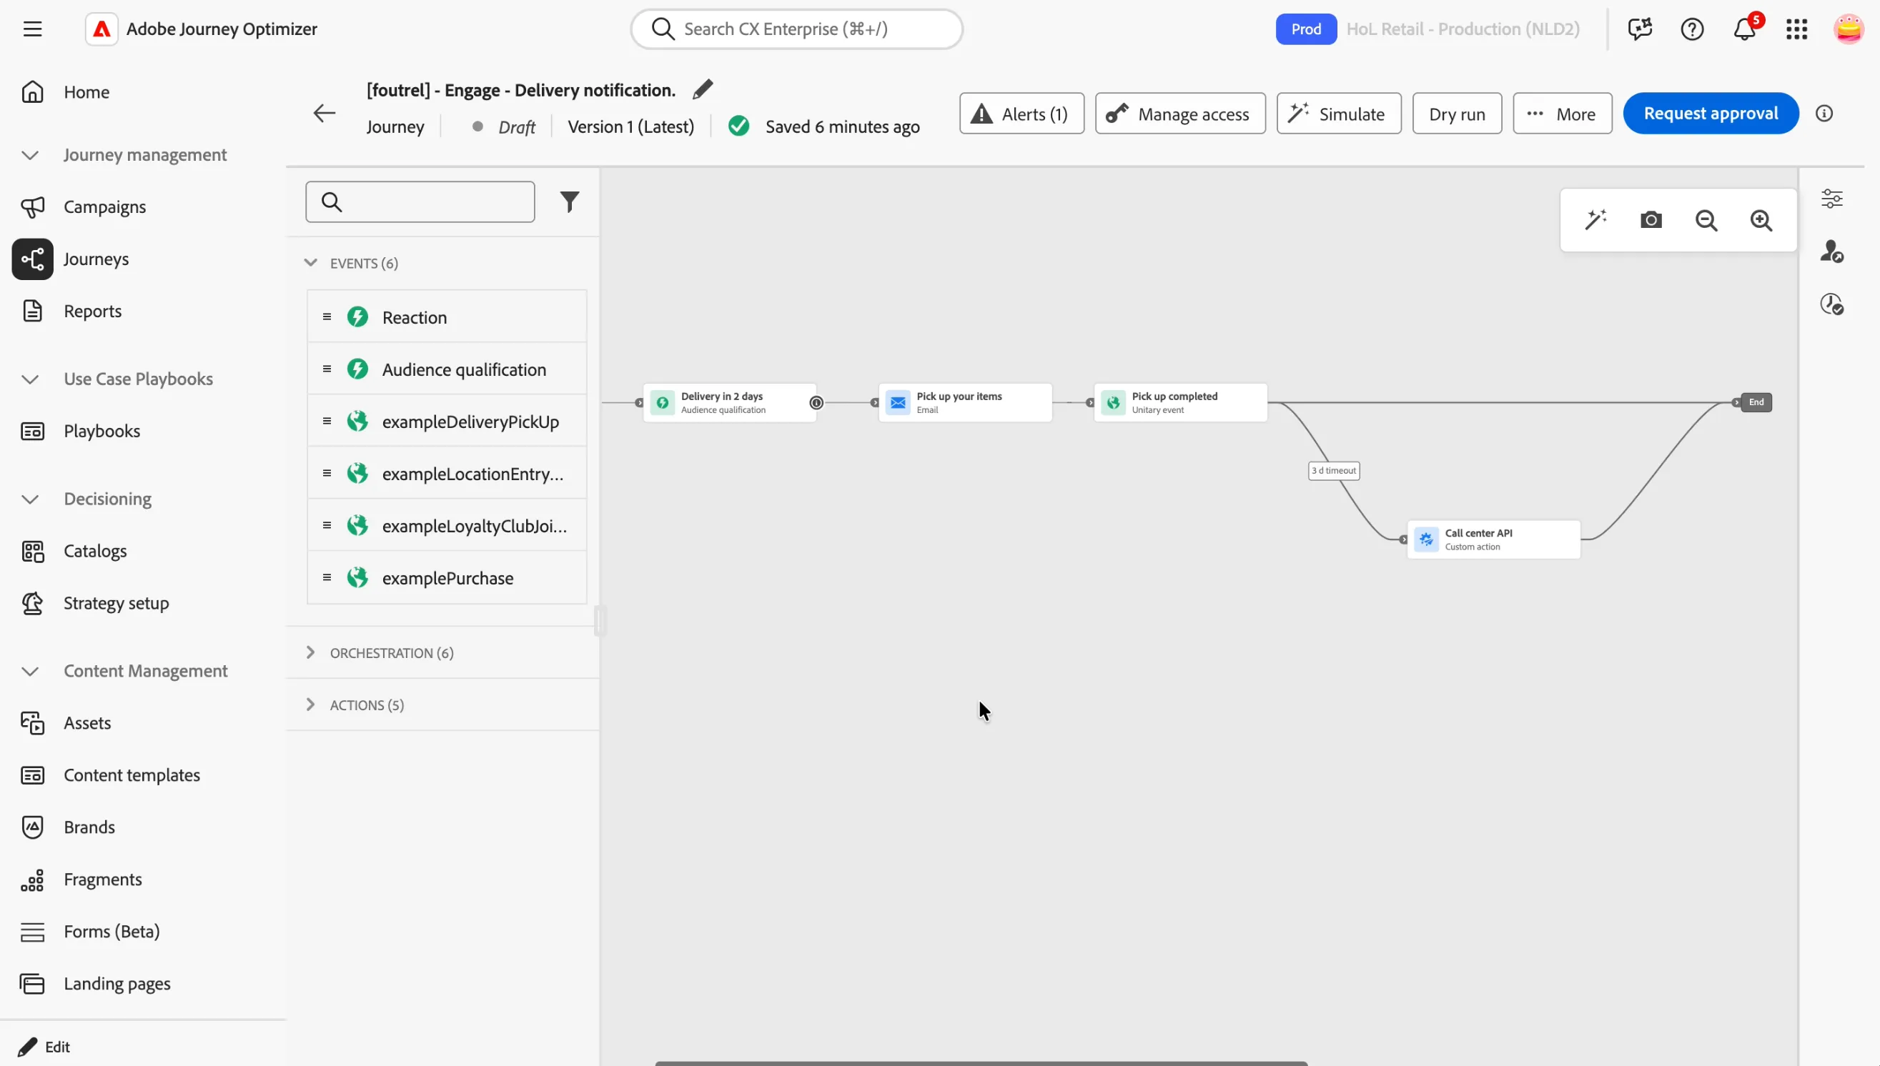The image size is (1880, 1066).
Task: Collapse Decisioning nav group
Action: tap(30, 499)
